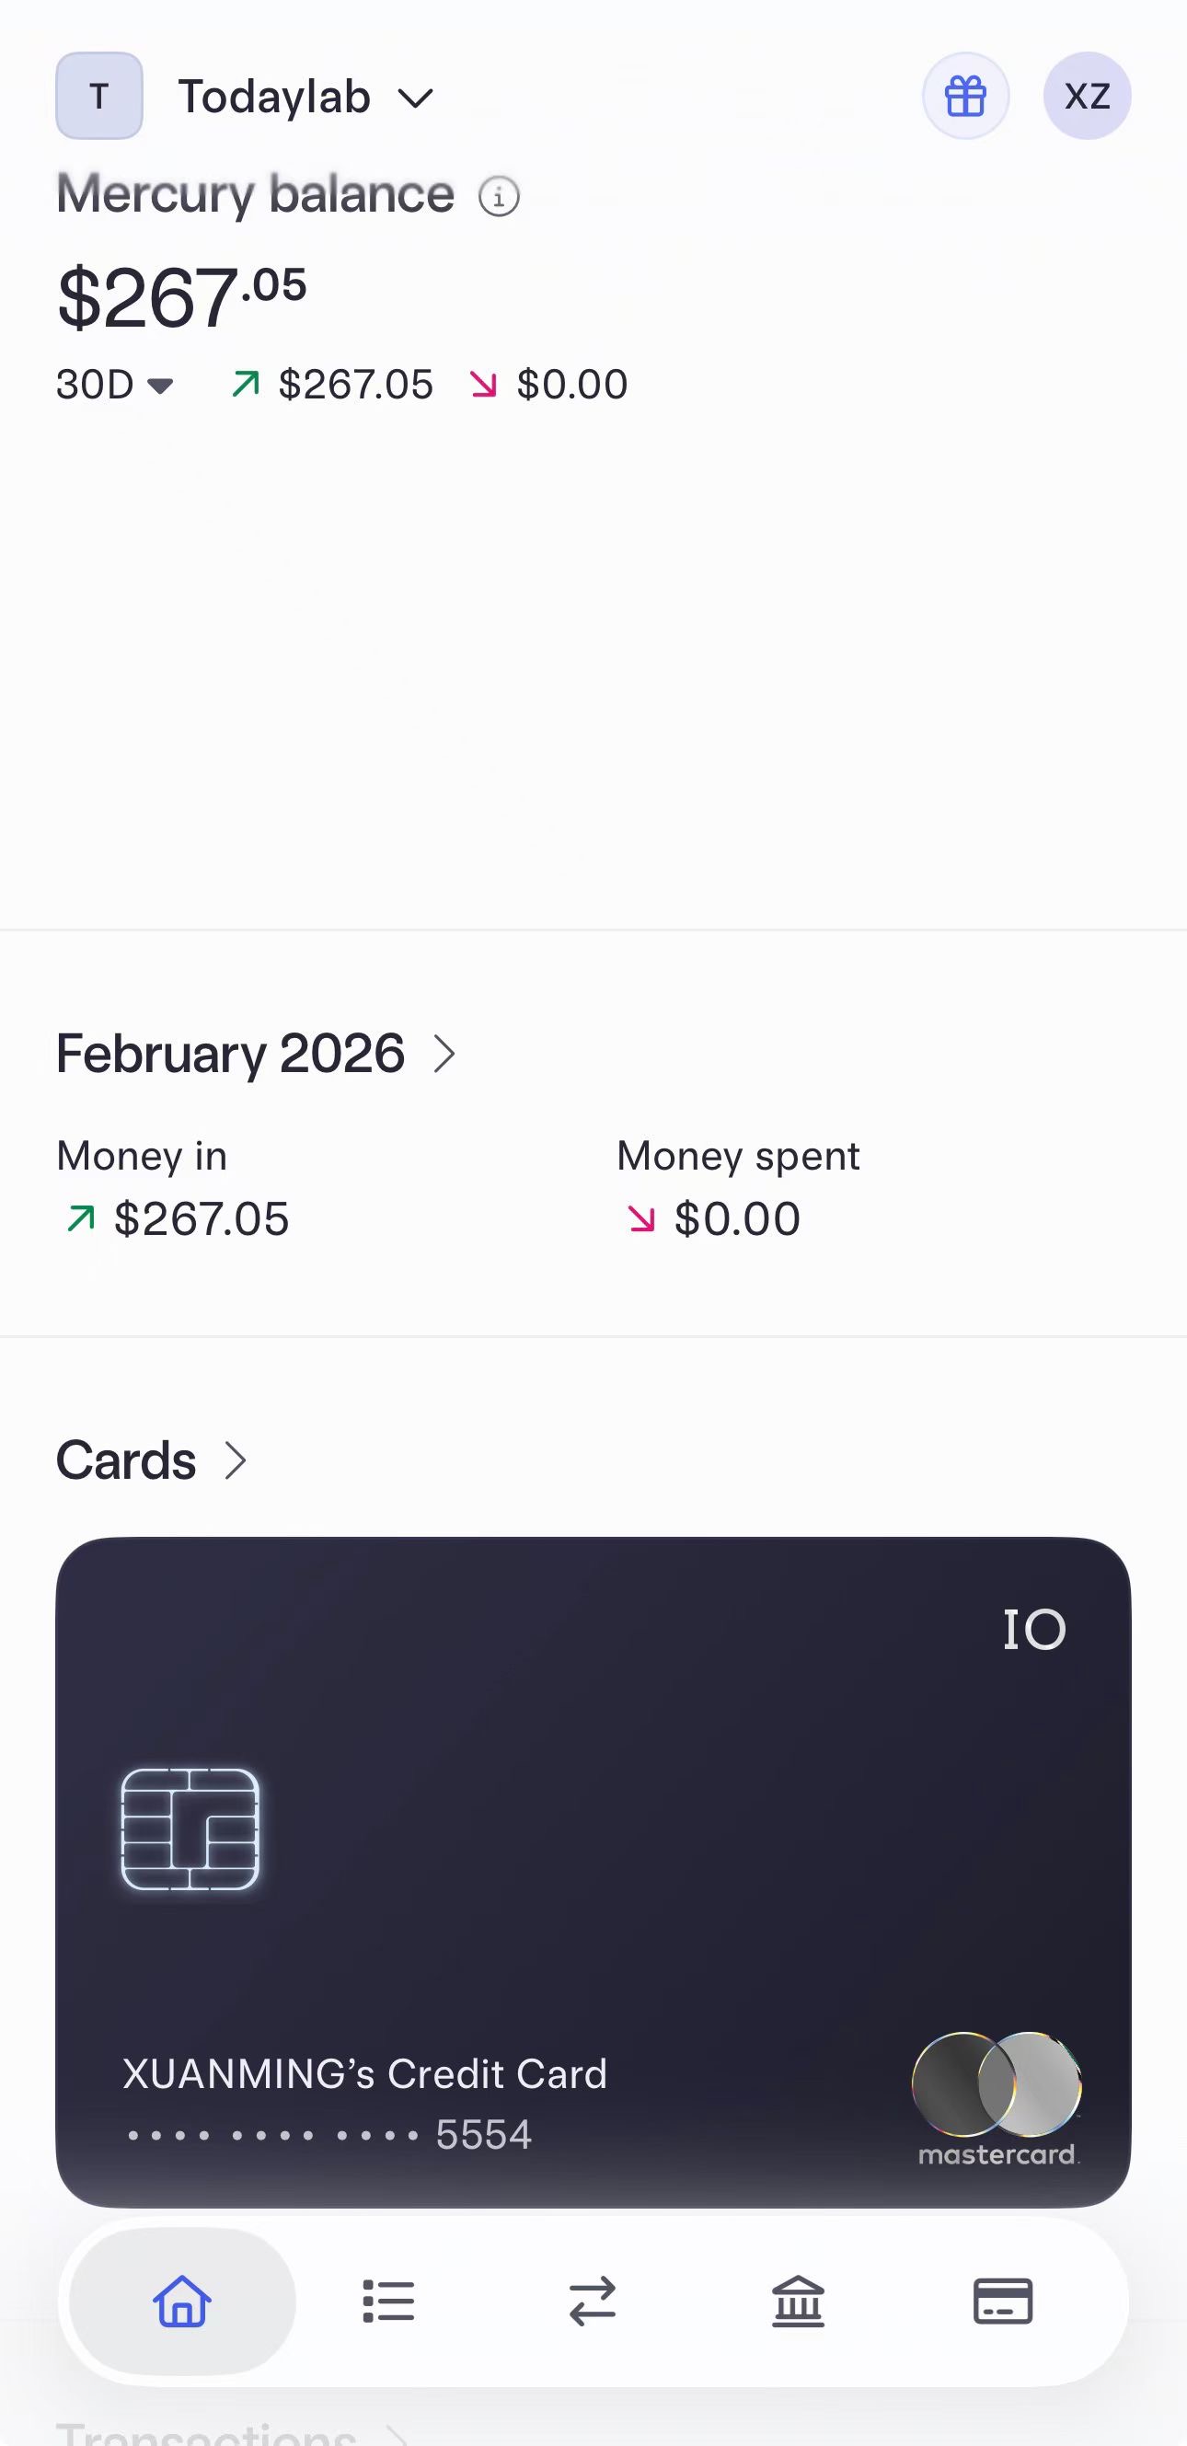Expand the February 2026 chevron
This screenshot has width=1187, height=2446.
[x=444, y=1054]
